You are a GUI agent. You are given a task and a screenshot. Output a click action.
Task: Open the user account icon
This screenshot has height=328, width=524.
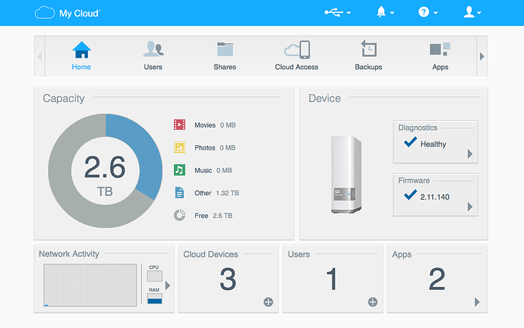click(469, 12)
